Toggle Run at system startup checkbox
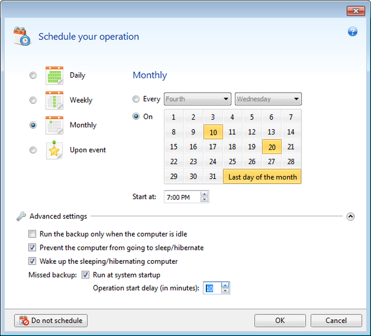This screenshot has height=336, width=371. tap(85, 275)
